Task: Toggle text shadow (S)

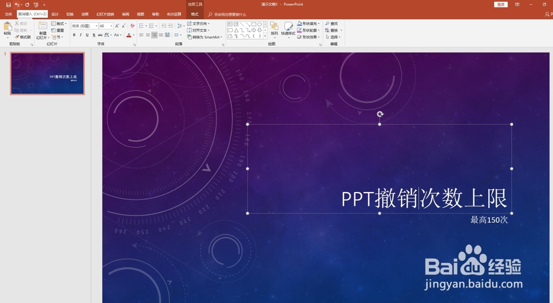Action: point(94,35)
